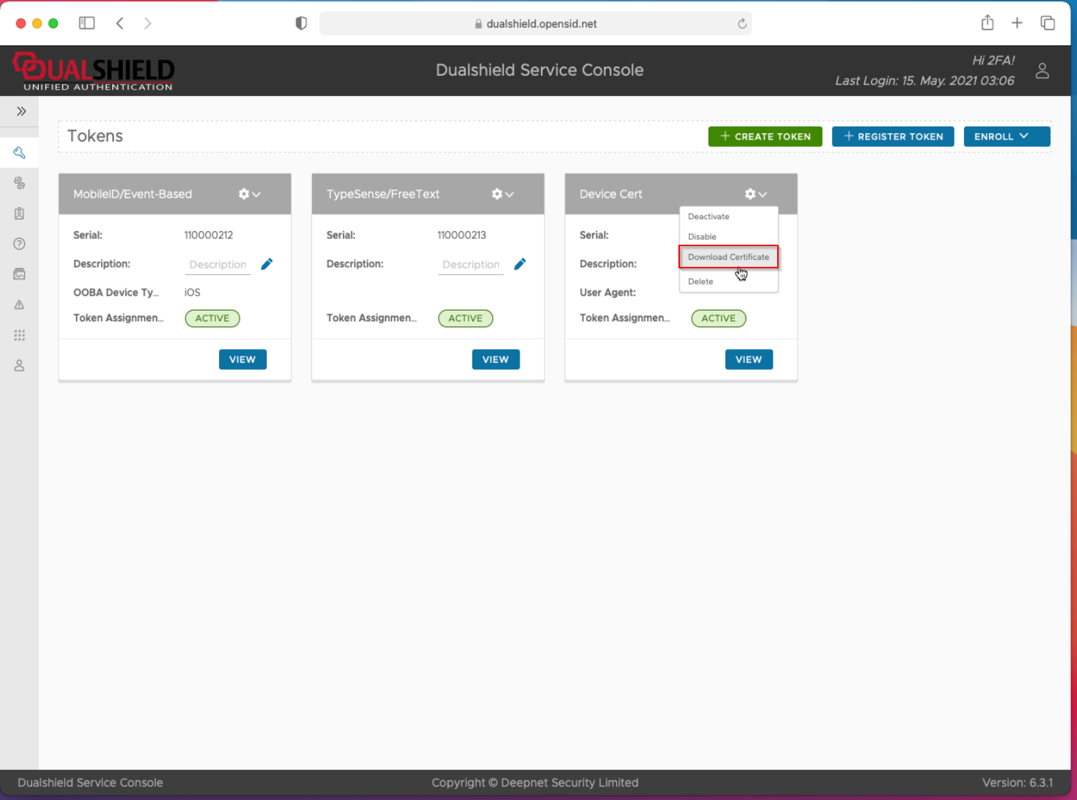1077x800 pixels.
Task: Click the linked-chains sidebar icon
Action: coord(19,183)
